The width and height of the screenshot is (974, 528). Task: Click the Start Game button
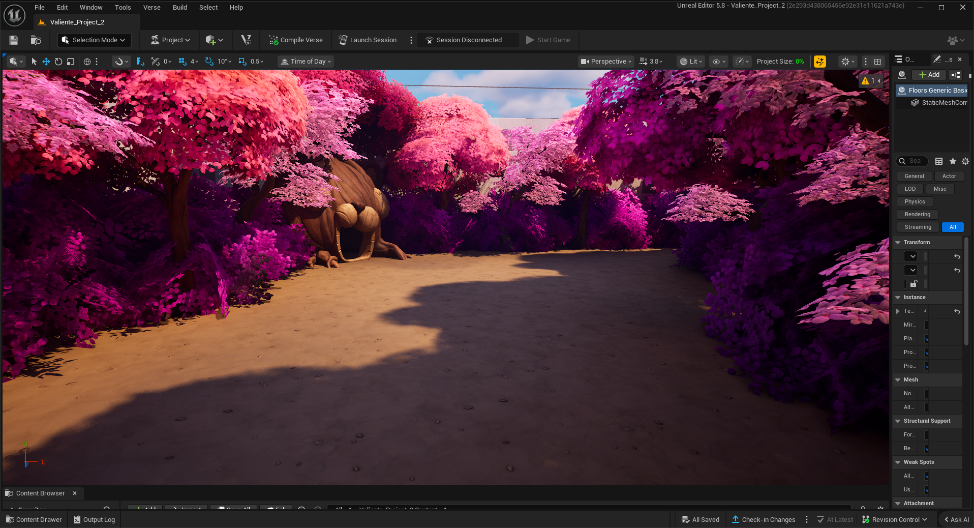548,40
